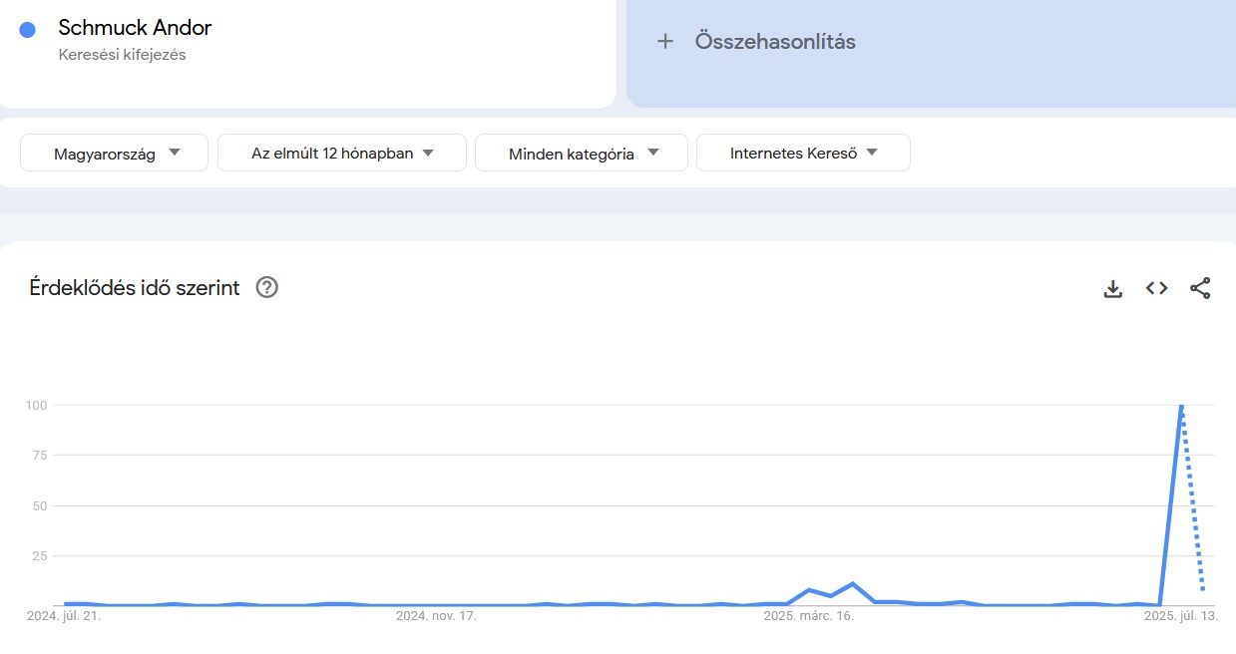Click the small March 2025 bump on graph
The image size is (1236, 654).
[x=852, y=584]
